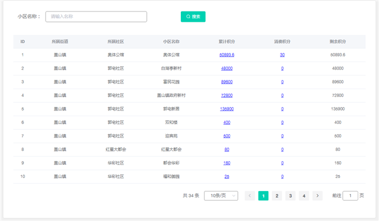The width and height of the screenshot is (379, 221).
Task: Click the 所属社区 column header
Action: 116,41
